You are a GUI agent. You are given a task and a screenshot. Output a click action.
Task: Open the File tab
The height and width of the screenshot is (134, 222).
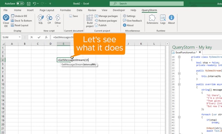click(x=6, y=10)
